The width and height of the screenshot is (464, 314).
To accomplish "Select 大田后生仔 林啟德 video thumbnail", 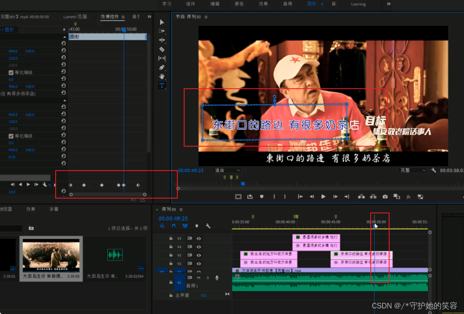I will click(51, 256).
